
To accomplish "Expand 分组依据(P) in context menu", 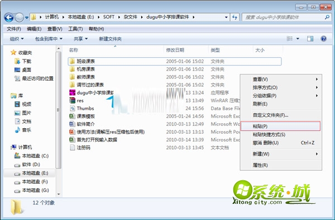I will [x=281, y=96].
